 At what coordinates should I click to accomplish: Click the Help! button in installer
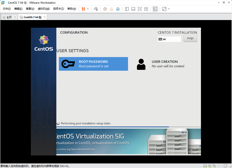[190, 38]
